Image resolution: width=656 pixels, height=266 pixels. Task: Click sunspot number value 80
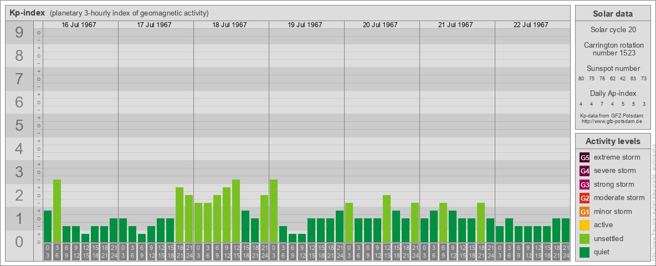[x=581, y=78]
